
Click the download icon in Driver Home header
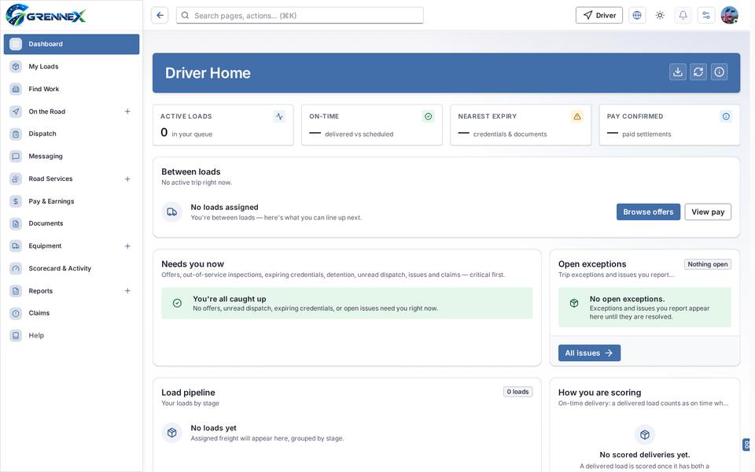click(x=678, y=72)
